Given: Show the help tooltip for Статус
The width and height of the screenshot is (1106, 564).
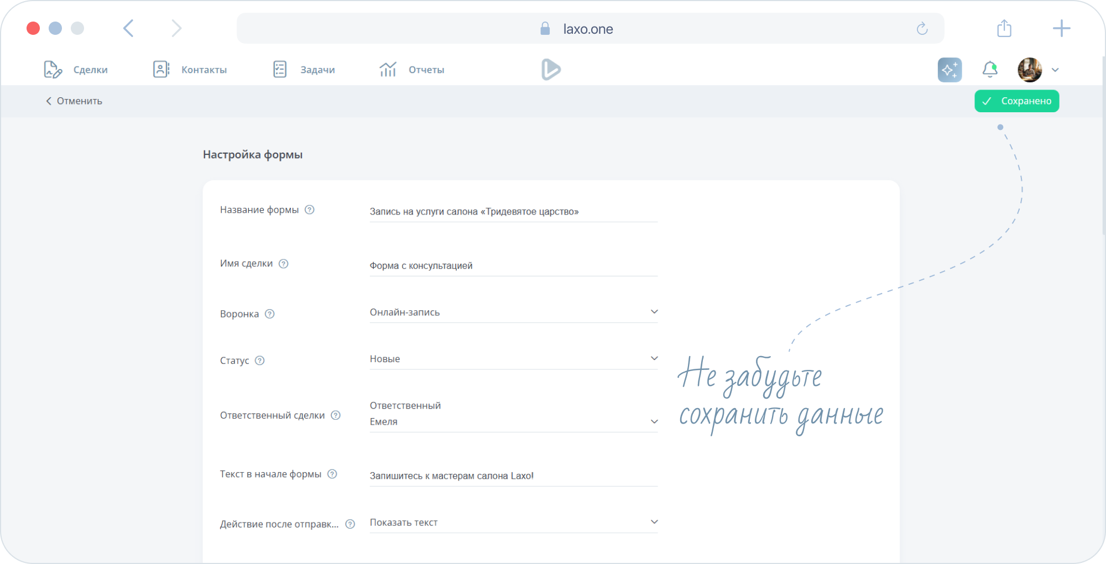Looking at the screenshot, I should pos(260,361).
